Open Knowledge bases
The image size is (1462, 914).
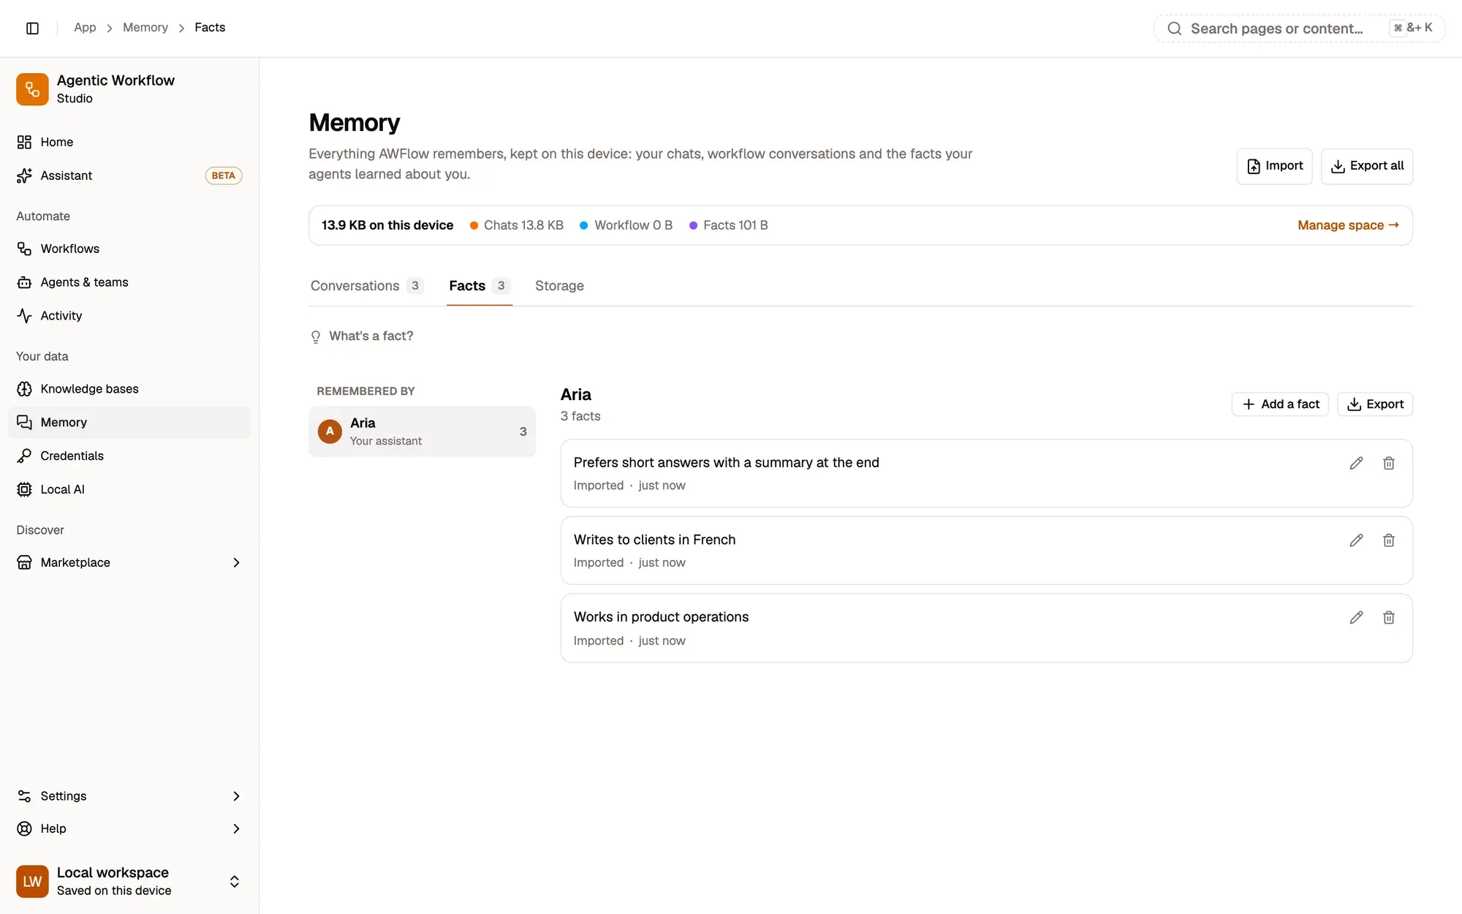point(129,389)
